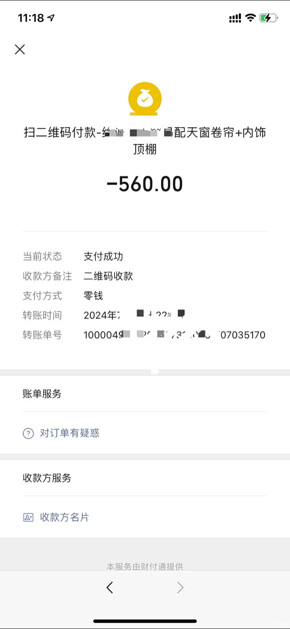Tap the 账单服务 section header

tap(42, 394)
